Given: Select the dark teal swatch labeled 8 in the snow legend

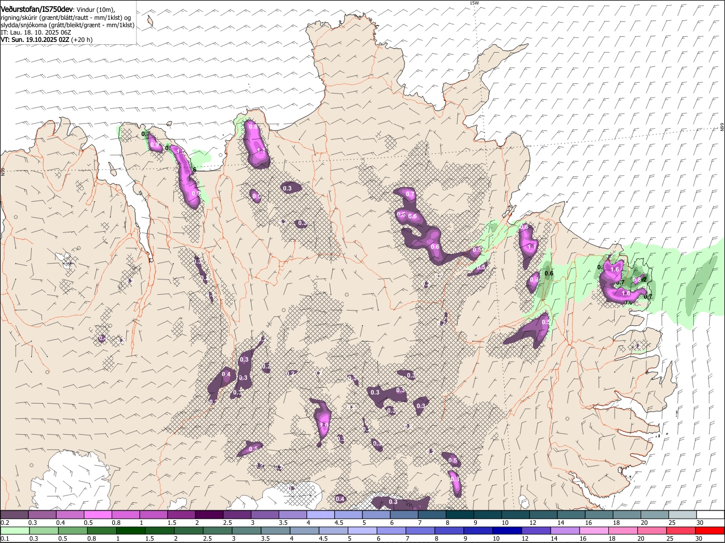Looking at the screenshot, I should pyautogui.click(x=460, y=514).
